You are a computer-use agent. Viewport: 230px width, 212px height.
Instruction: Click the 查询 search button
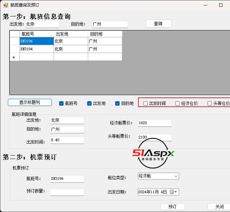pyautogui.click(x=158, y=24)
